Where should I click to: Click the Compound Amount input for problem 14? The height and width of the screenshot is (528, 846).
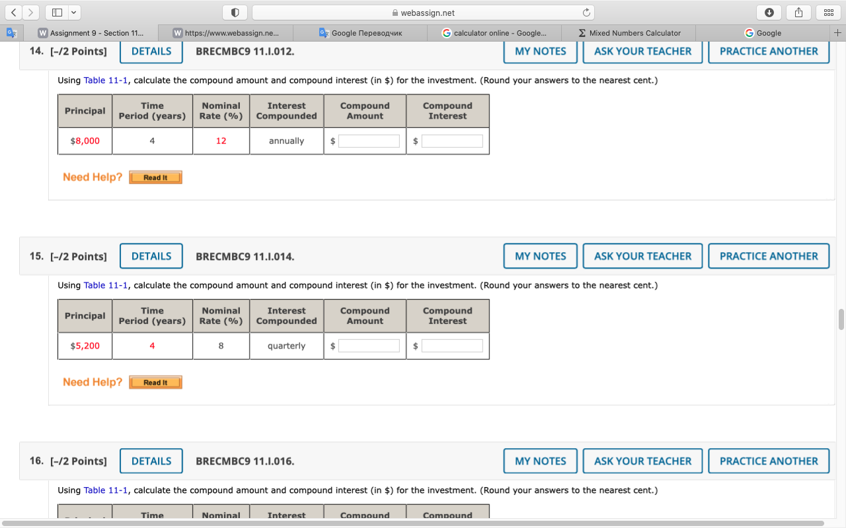tap(369, 141)
